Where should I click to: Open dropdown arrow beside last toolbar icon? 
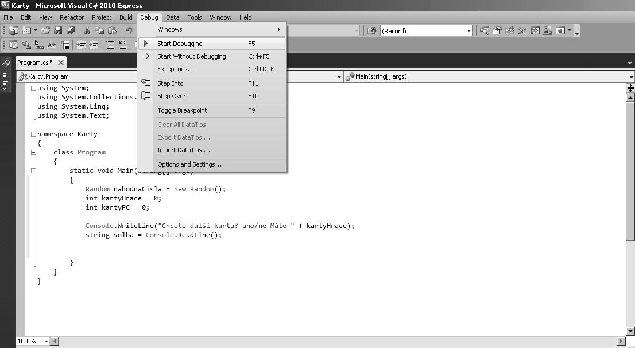(570, 31)
